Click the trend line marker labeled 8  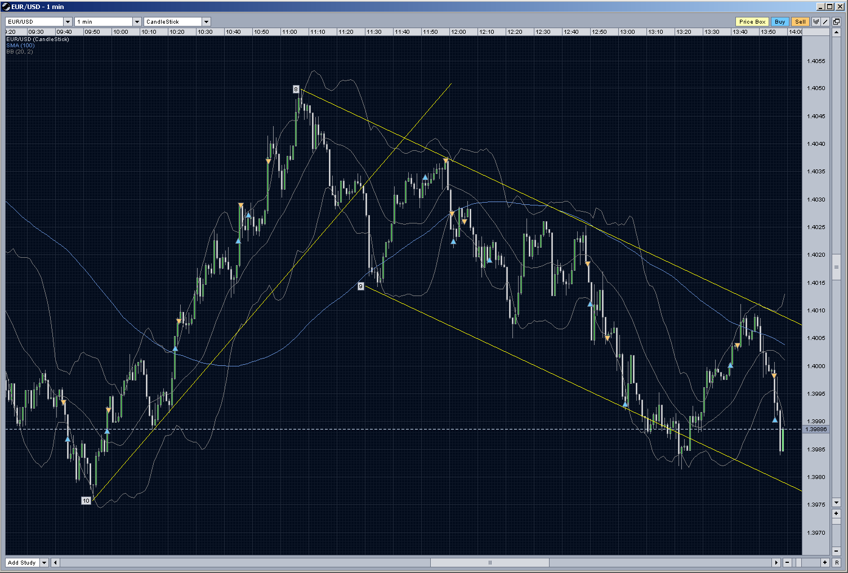tap(296, 89)
